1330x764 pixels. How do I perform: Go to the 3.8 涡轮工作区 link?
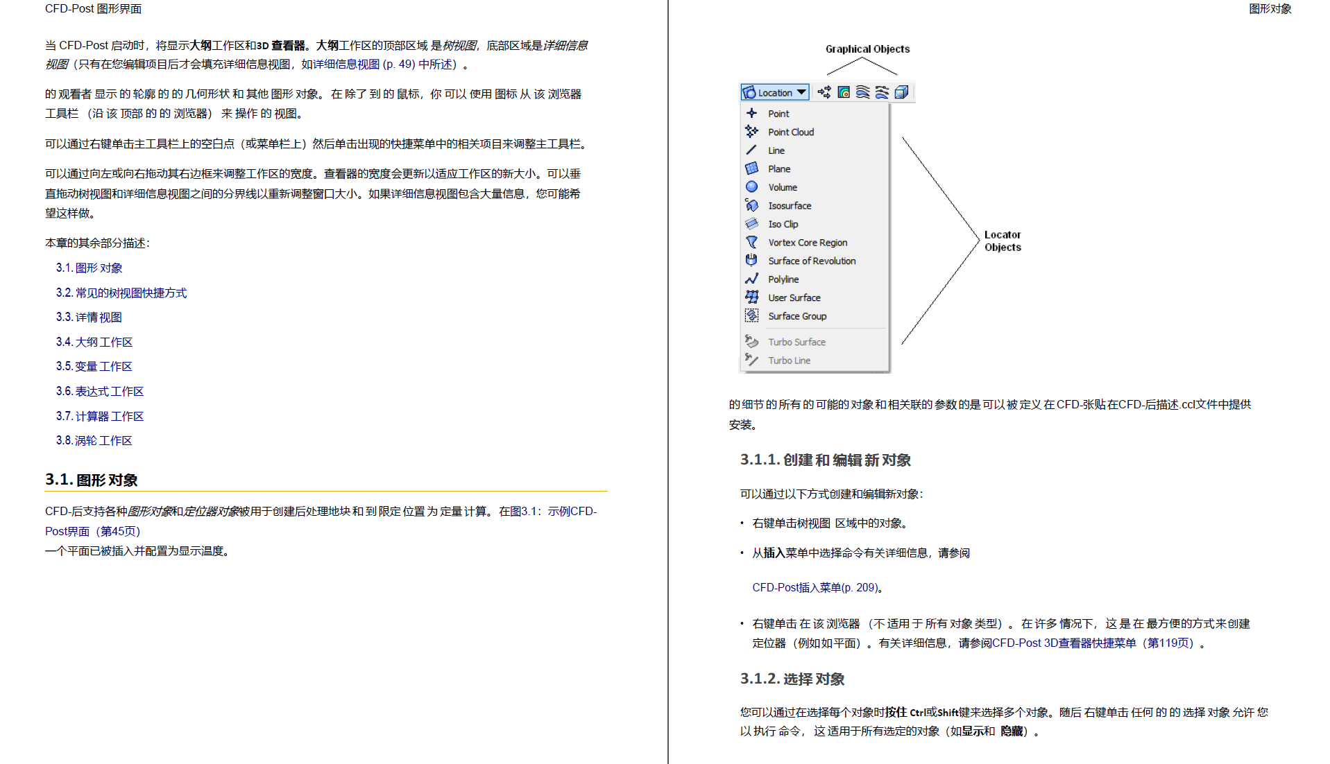[x=94, y=440]
